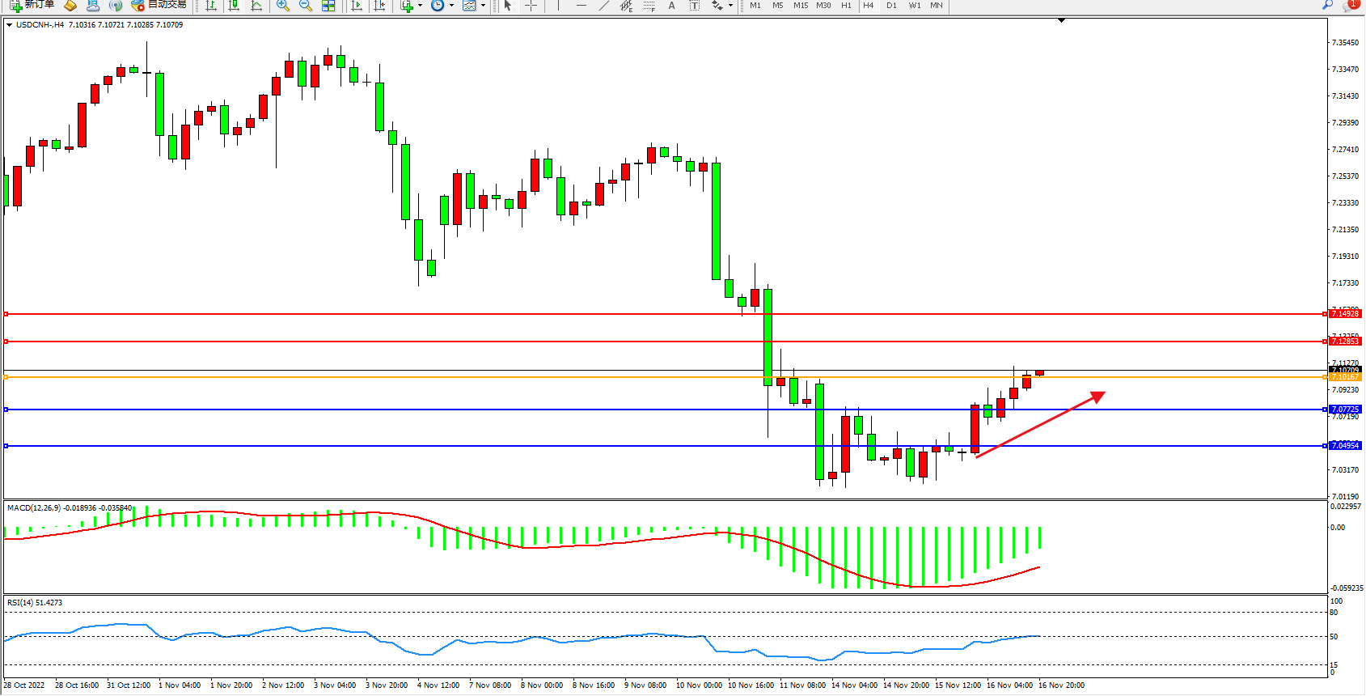1366x696 pixels.
Task: Click the orange 7.10167 price level label
Action: [x=1345, y=377]
